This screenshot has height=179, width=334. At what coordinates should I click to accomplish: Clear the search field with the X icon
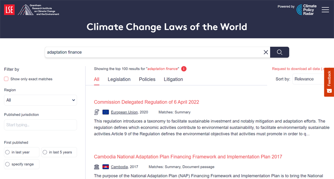tap(266, 52)
